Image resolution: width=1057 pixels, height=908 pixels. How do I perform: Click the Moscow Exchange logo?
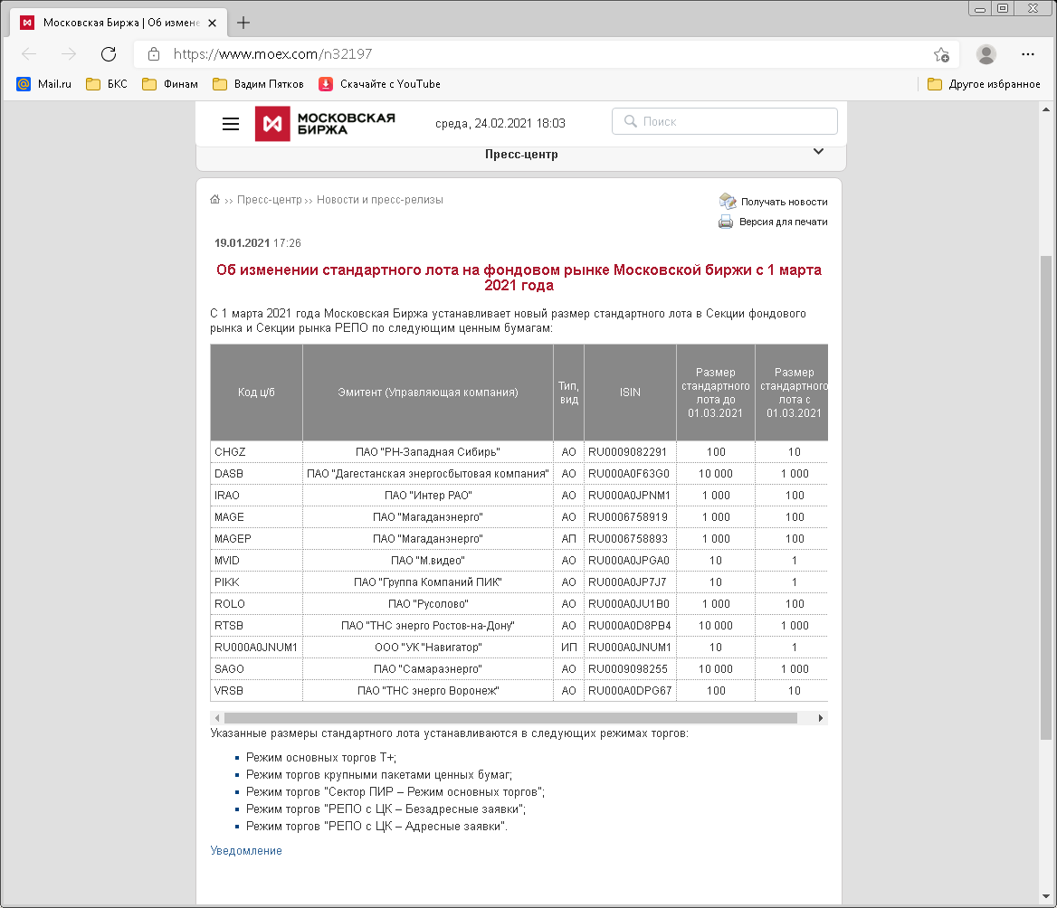click(x=325, y=124)
